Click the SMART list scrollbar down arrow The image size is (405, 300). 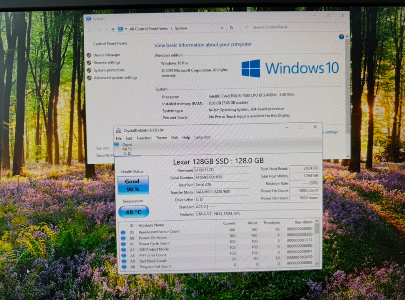tap(317, 264)
